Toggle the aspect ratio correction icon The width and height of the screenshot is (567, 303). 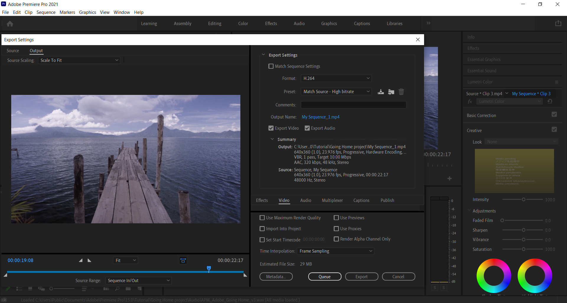pyautogui.click(x=183, y=260)
